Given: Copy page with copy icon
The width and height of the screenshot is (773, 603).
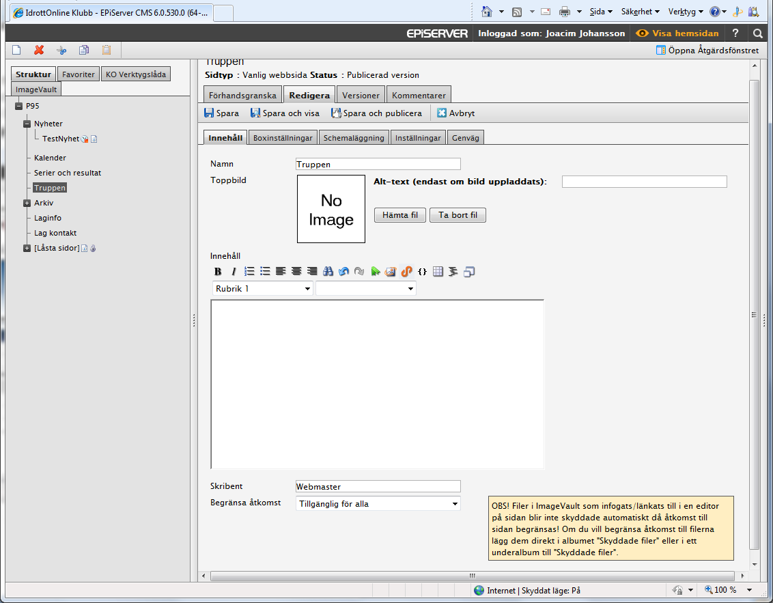Looking at the screenshot, I should pyautogui.click(x=84, y=50).
